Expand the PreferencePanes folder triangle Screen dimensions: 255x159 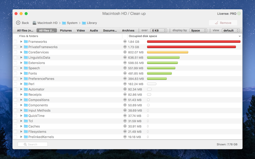[21, 79]
